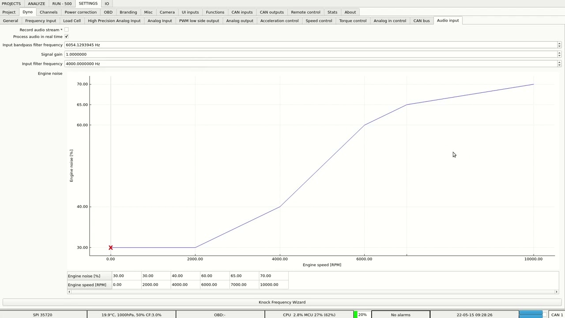The width and height of the screenshot is (565, 318).
Task: Edit Input filter frequency field
Action: [x=311, y=64]
